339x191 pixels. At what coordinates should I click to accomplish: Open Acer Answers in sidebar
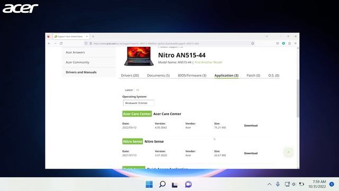click(x=75, y=53)
